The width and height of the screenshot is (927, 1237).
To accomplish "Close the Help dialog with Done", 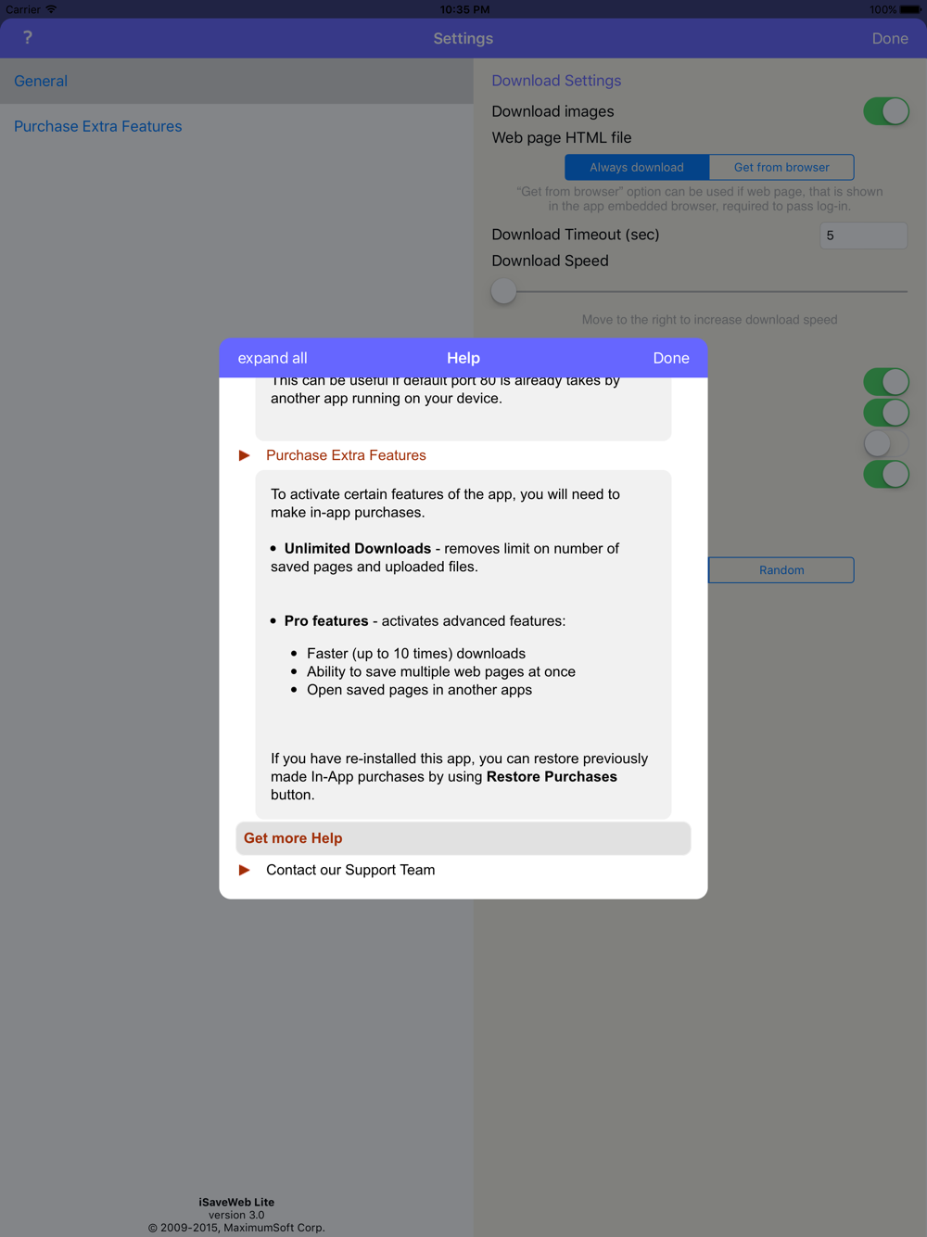I will 671,358.
